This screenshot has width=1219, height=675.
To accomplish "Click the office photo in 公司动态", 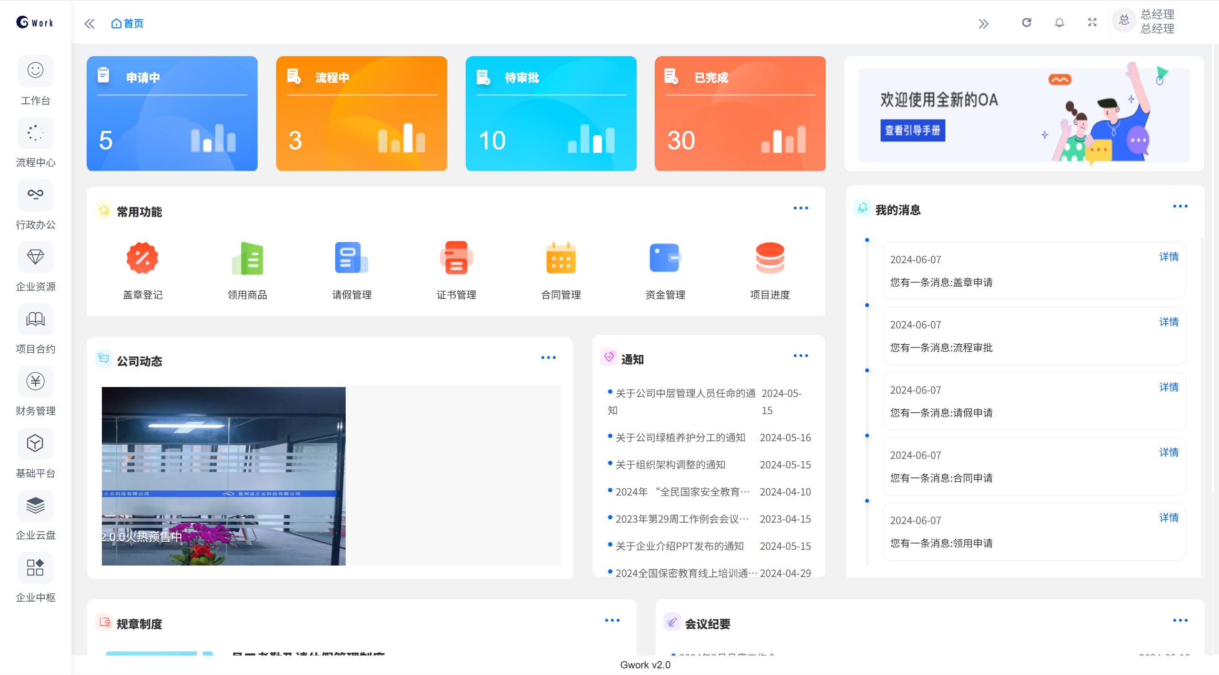I will pos(224,476).
